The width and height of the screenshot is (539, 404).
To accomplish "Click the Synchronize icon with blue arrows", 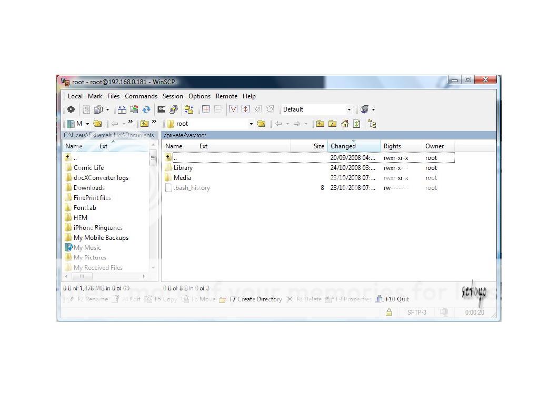I will (146, 109).
